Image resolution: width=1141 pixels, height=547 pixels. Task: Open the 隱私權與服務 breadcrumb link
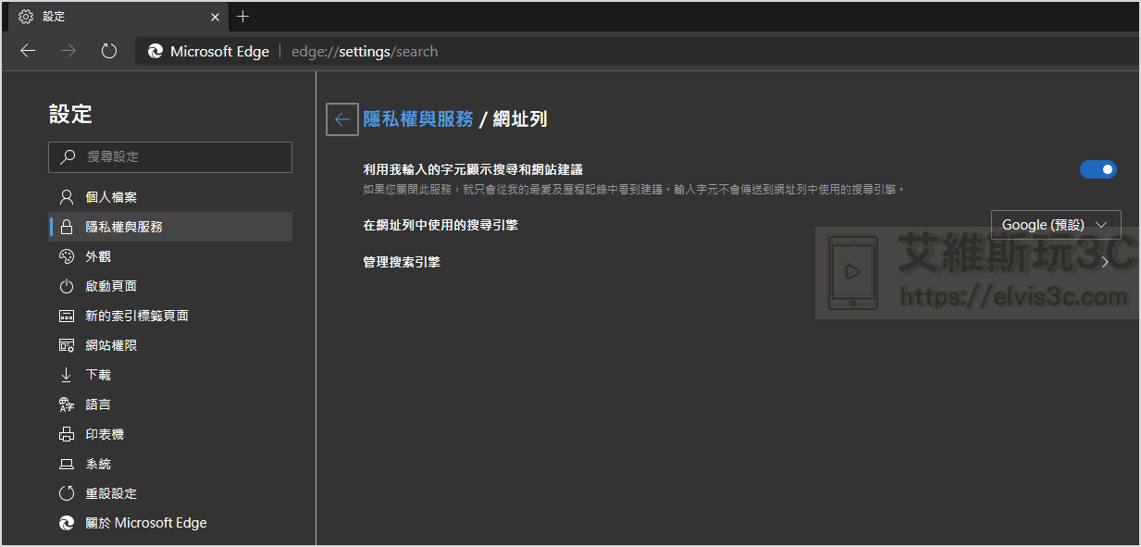(x=418, y=119)
